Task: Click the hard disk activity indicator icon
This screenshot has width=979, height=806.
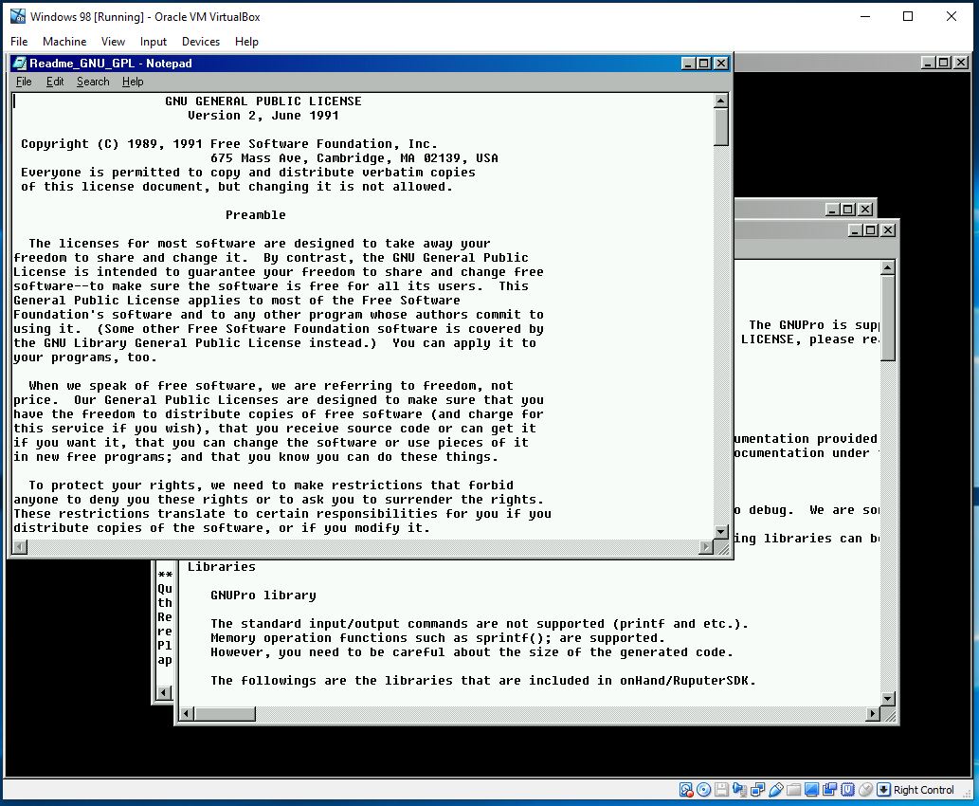Action: click(x=685, y=790)
